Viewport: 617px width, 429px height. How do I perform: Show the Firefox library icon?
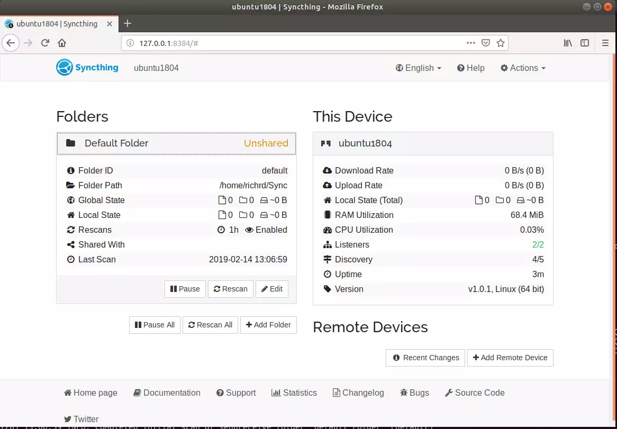pyautogui.click(x=568, y=43)
